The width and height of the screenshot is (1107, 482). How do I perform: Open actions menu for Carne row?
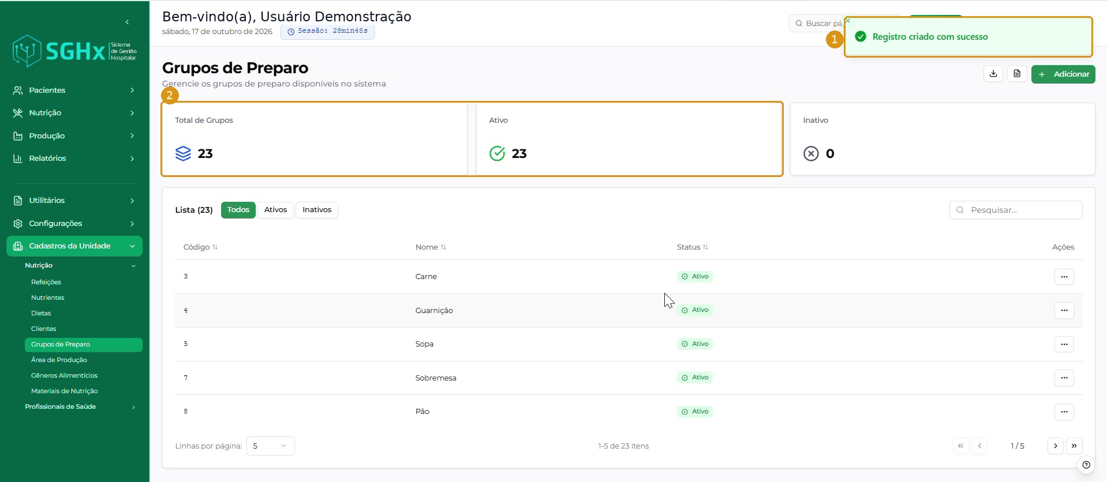(x=1064, y=277)
